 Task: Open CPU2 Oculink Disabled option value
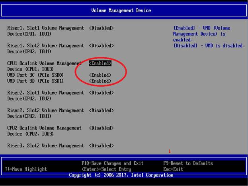point(101,128)
